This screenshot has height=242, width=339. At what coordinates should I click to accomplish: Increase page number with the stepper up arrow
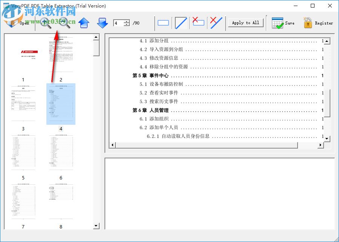point(127,21)
